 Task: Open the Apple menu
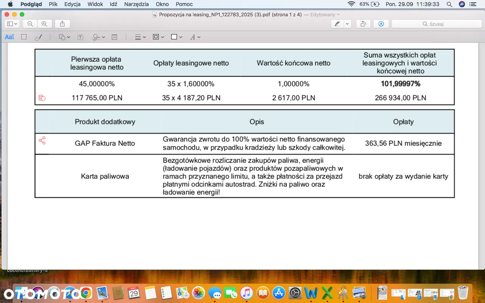click(10, 4)
